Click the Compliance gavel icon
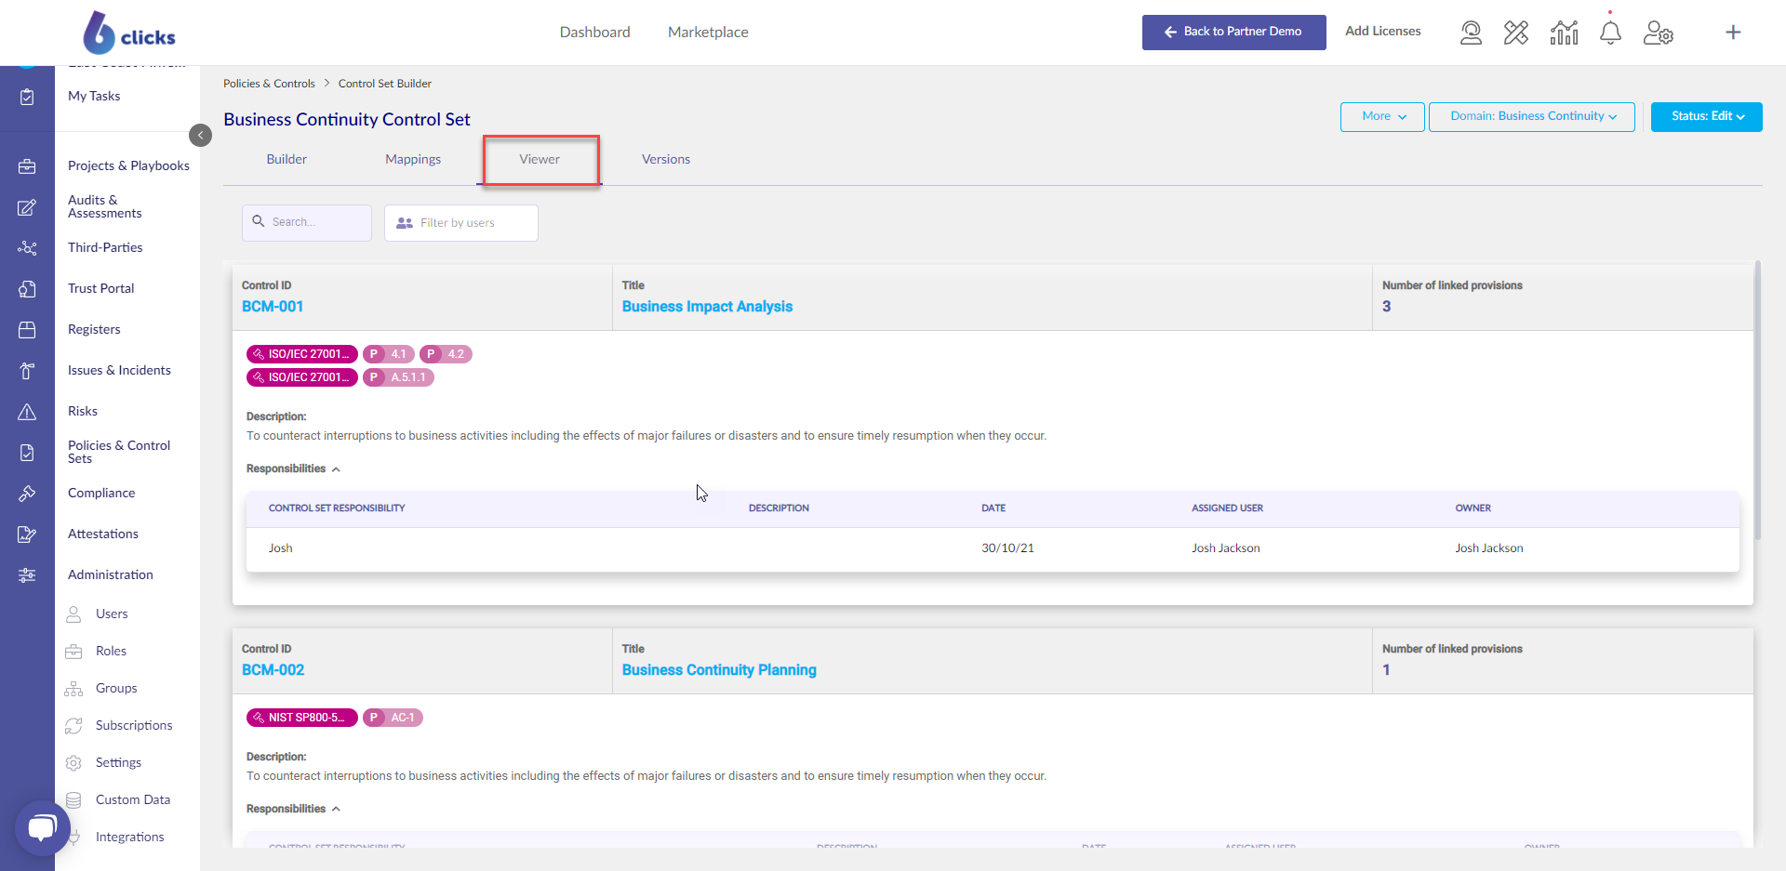The width and height of the screenshot is (1786, 871). 27,494
